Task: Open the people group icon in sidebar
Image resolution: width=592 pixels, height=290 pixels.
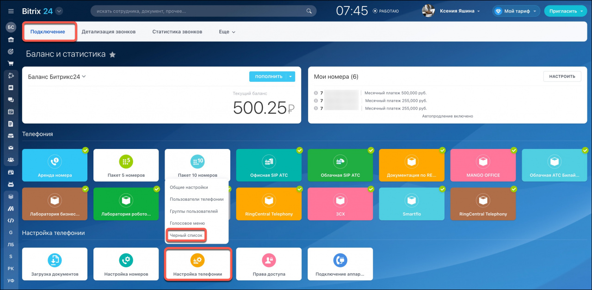Action: coord(11,160)
